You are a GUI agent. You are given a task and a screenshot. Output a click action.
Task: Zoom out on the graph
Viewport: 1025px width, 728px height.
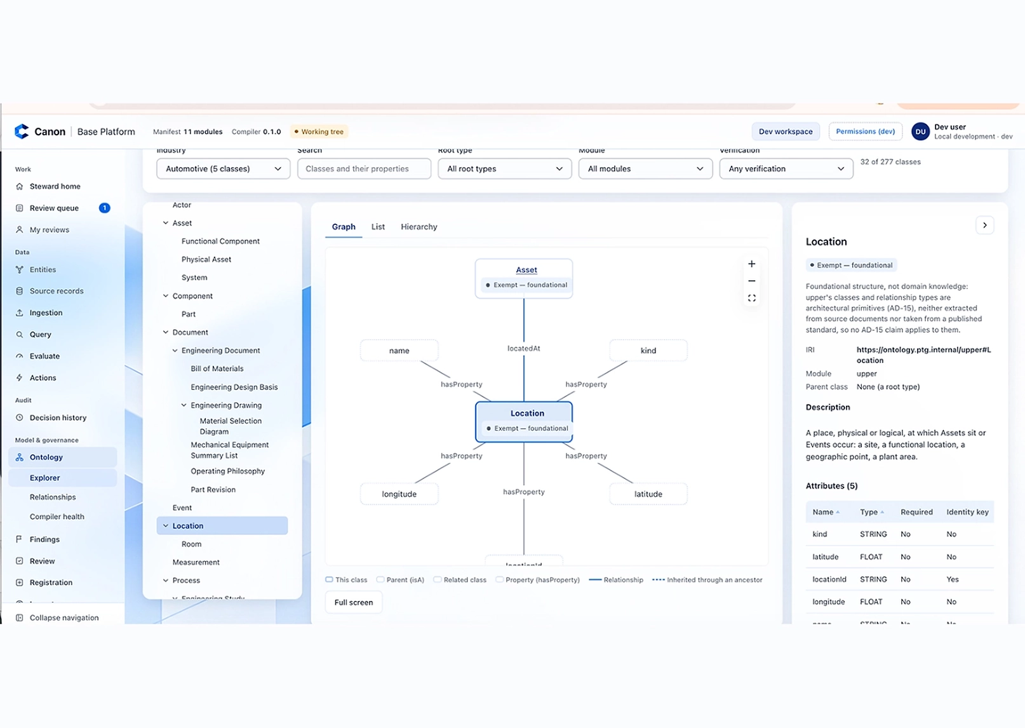click(751, 281)
